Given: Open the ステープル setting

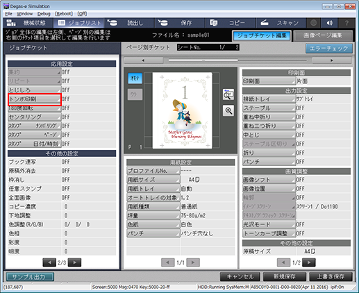Looking at the screenshot, I should tap(269, 108).
